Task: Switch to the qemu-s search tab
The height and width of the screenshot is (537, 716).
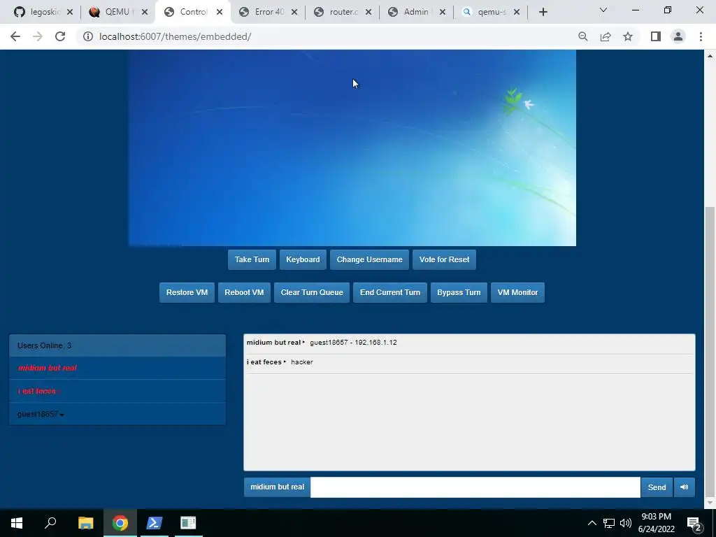Action: (x=491, y=12)
